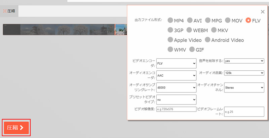Screen dimensions: 269x138
Task: Click the video timeline thumbnail strip
Action: tap(65, 29)
